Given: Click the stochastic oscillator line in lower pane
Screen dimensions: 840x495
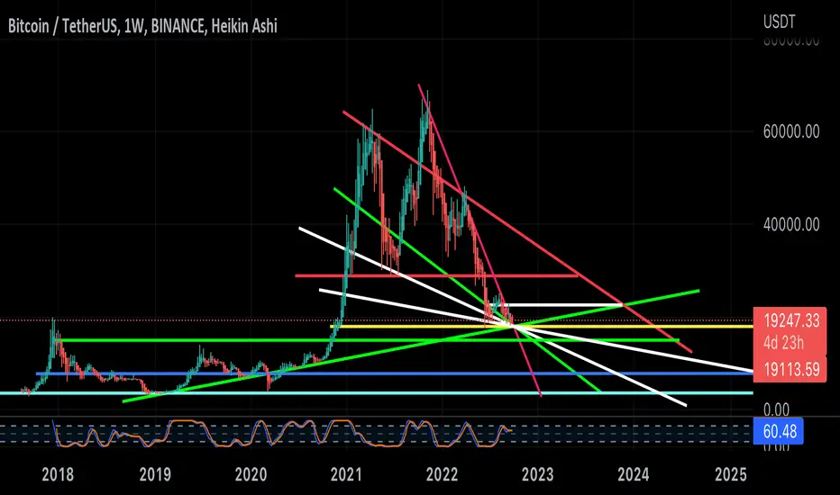Looking at the screenshot, I should [282, 434].
